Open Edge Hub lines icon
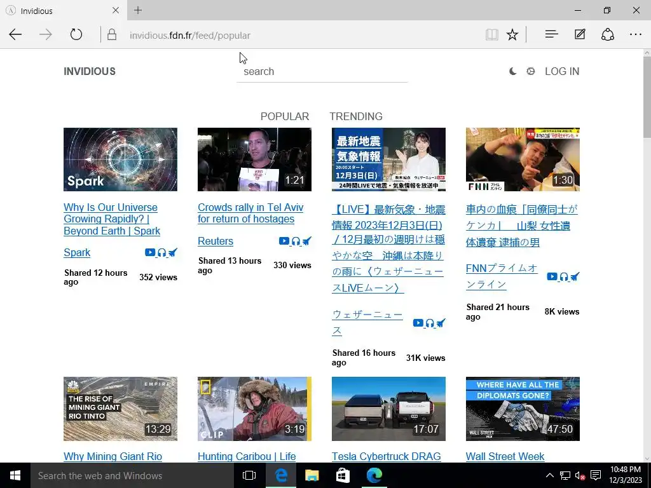Viewport: 651px width, 488px height. click(551, 34)
